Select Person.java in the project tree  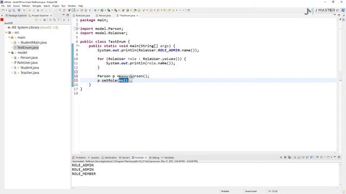click(x=29, y=58)
